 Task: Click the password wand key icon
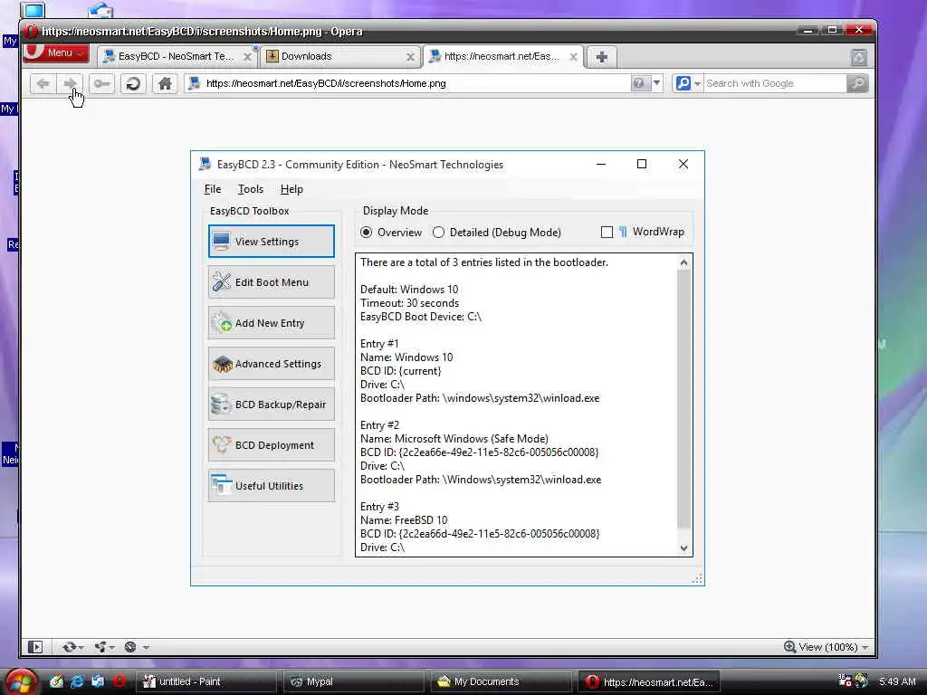pyautogui.click(x=101, y=83)
